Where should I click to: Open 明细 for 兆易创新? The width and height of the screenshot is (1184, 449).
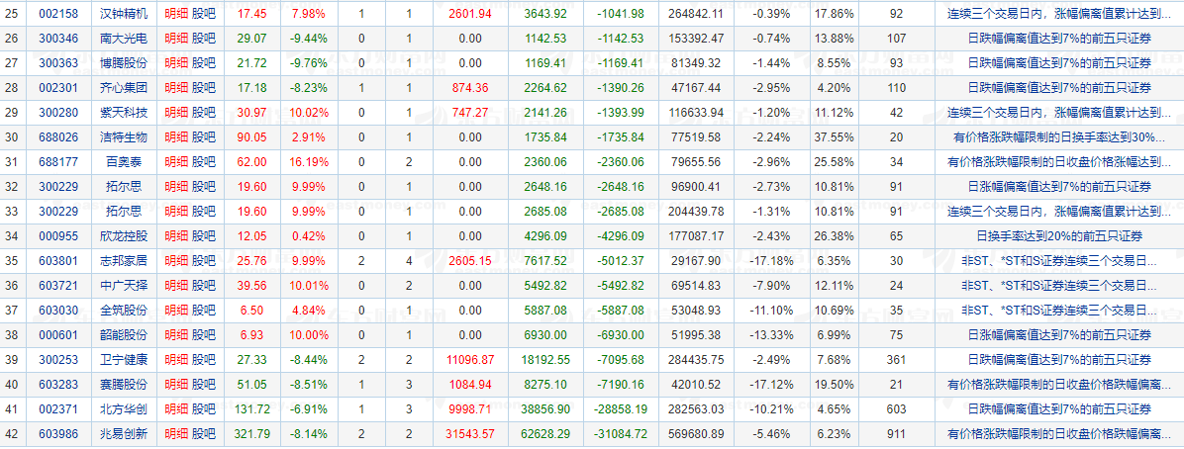pyautogui.click(x=176, y=434)
